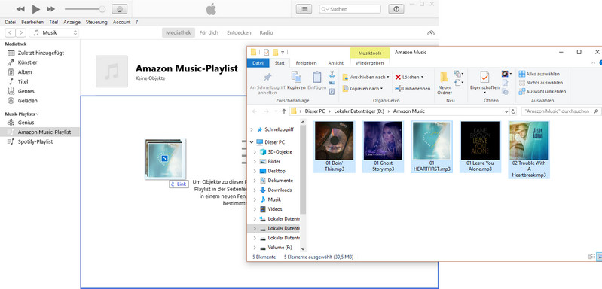
Task: Click Auswahl umkehren in ribbon
Action: pos(542,92)
